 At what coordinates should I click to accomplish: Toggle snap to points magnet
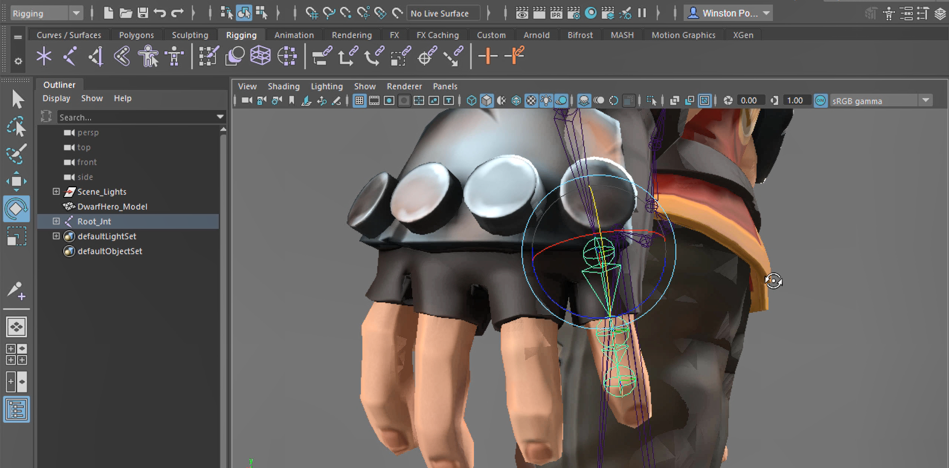click(x=346, y=13)
